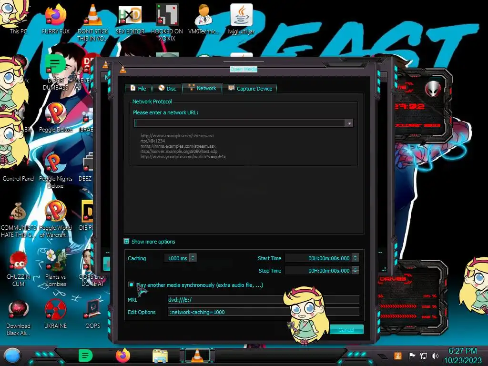Open the Action Center flag tray icon
Screen dimensions: 488x366
[412, 356]
